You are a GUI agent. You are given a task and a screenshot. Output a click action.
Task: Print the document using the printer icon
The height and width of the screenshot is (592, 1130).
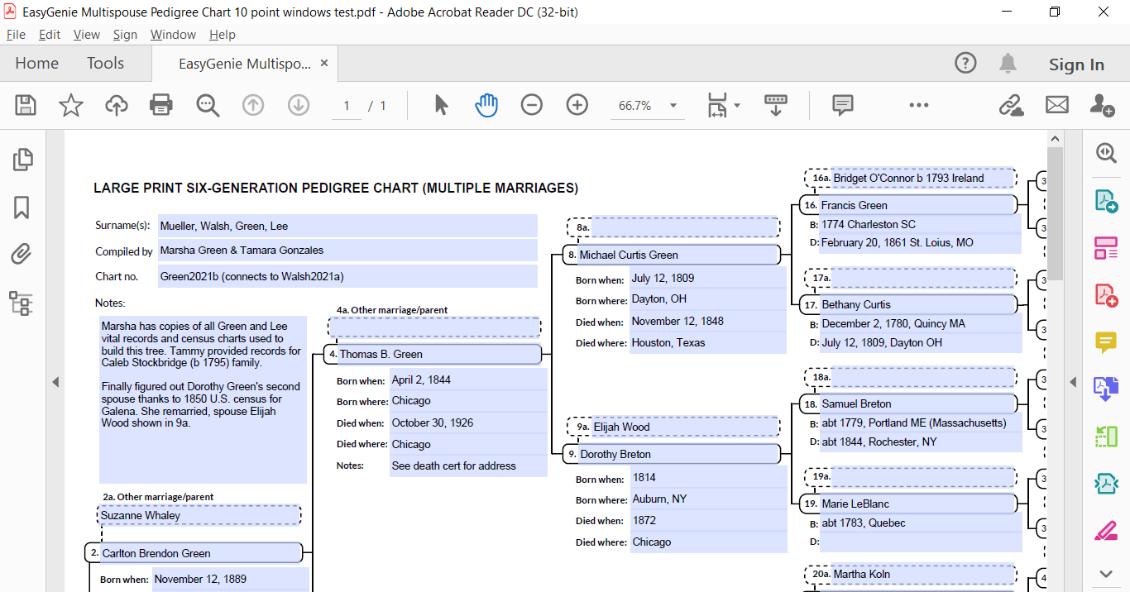coord(160,105)
